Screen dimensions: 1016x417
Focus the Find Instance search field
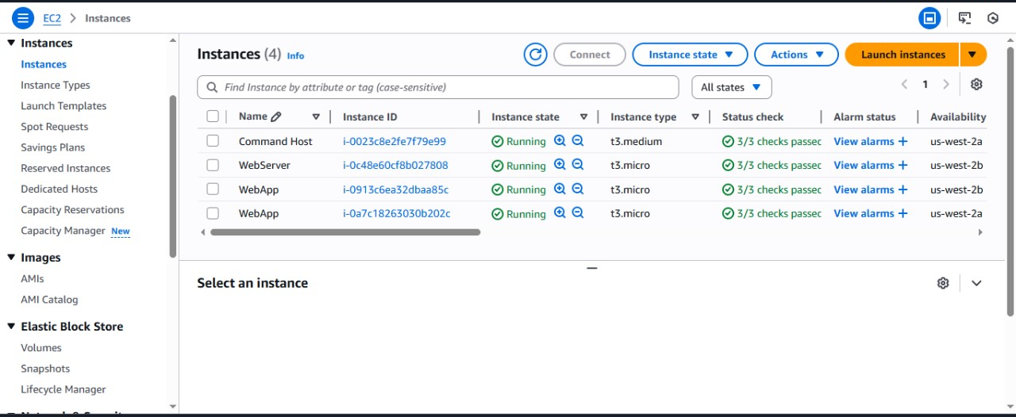[x=438, y=87]
